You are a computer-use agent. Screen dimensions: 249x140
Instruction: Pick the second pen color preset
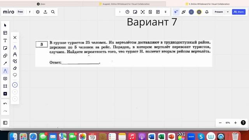(x=15, y=92)
